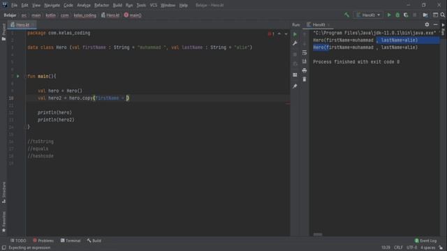Open the TODO tool window
The width and height of the screenshot is (447, 251).
18,241
